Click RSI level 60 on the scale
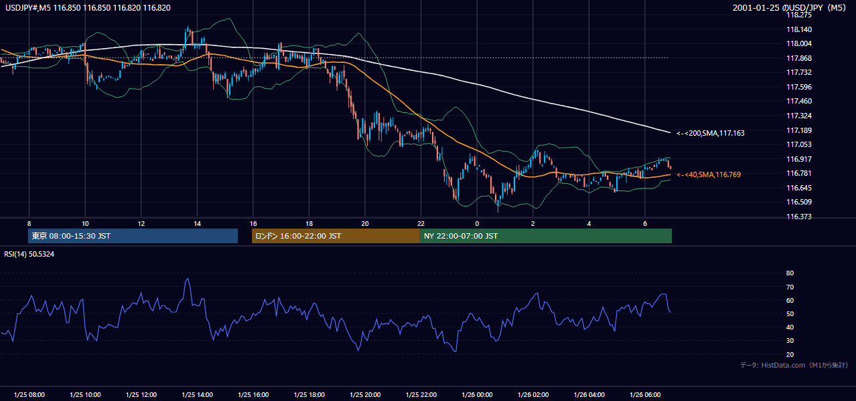 point(790,300)
